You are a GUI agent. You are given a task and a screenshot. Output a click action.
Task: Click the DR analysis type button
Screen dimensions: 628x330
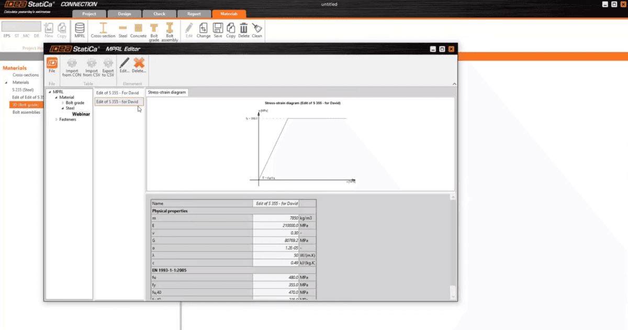[36, 36]
